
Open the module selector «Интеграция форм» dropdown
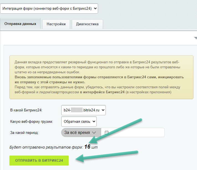[x=49, y=9]
